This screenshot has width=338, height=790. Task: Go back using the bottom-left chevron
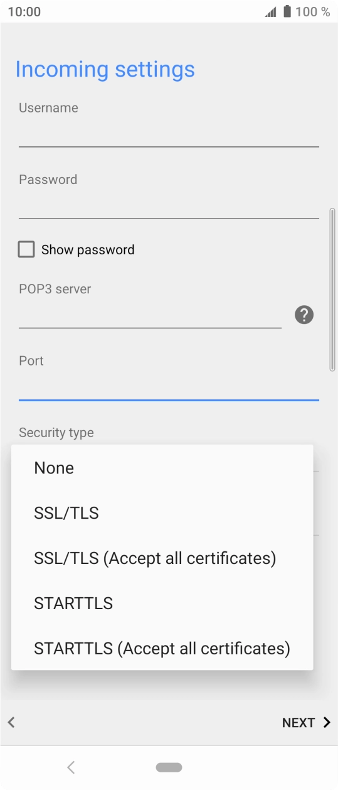coord(11,722)
